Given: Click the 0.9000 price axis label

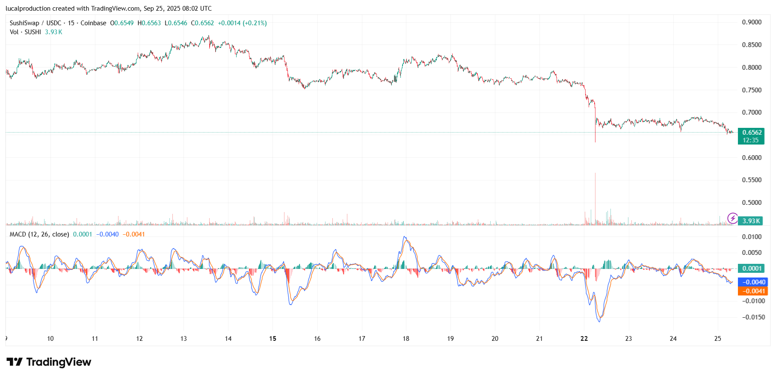Looking at the screenshot, I should [x=752, y=22].
